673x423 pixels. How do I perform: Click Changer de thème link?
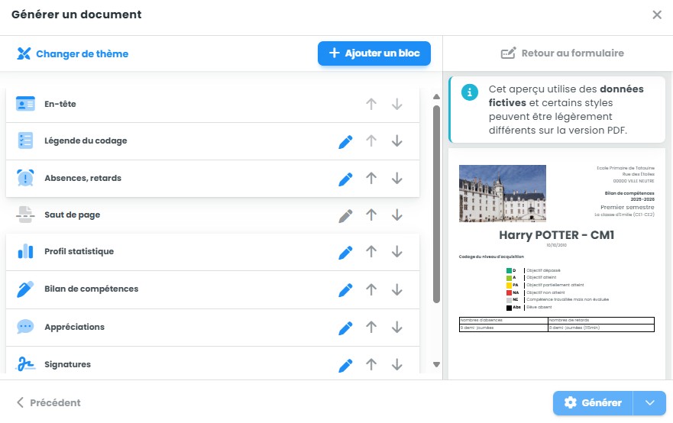coord(73,54)
